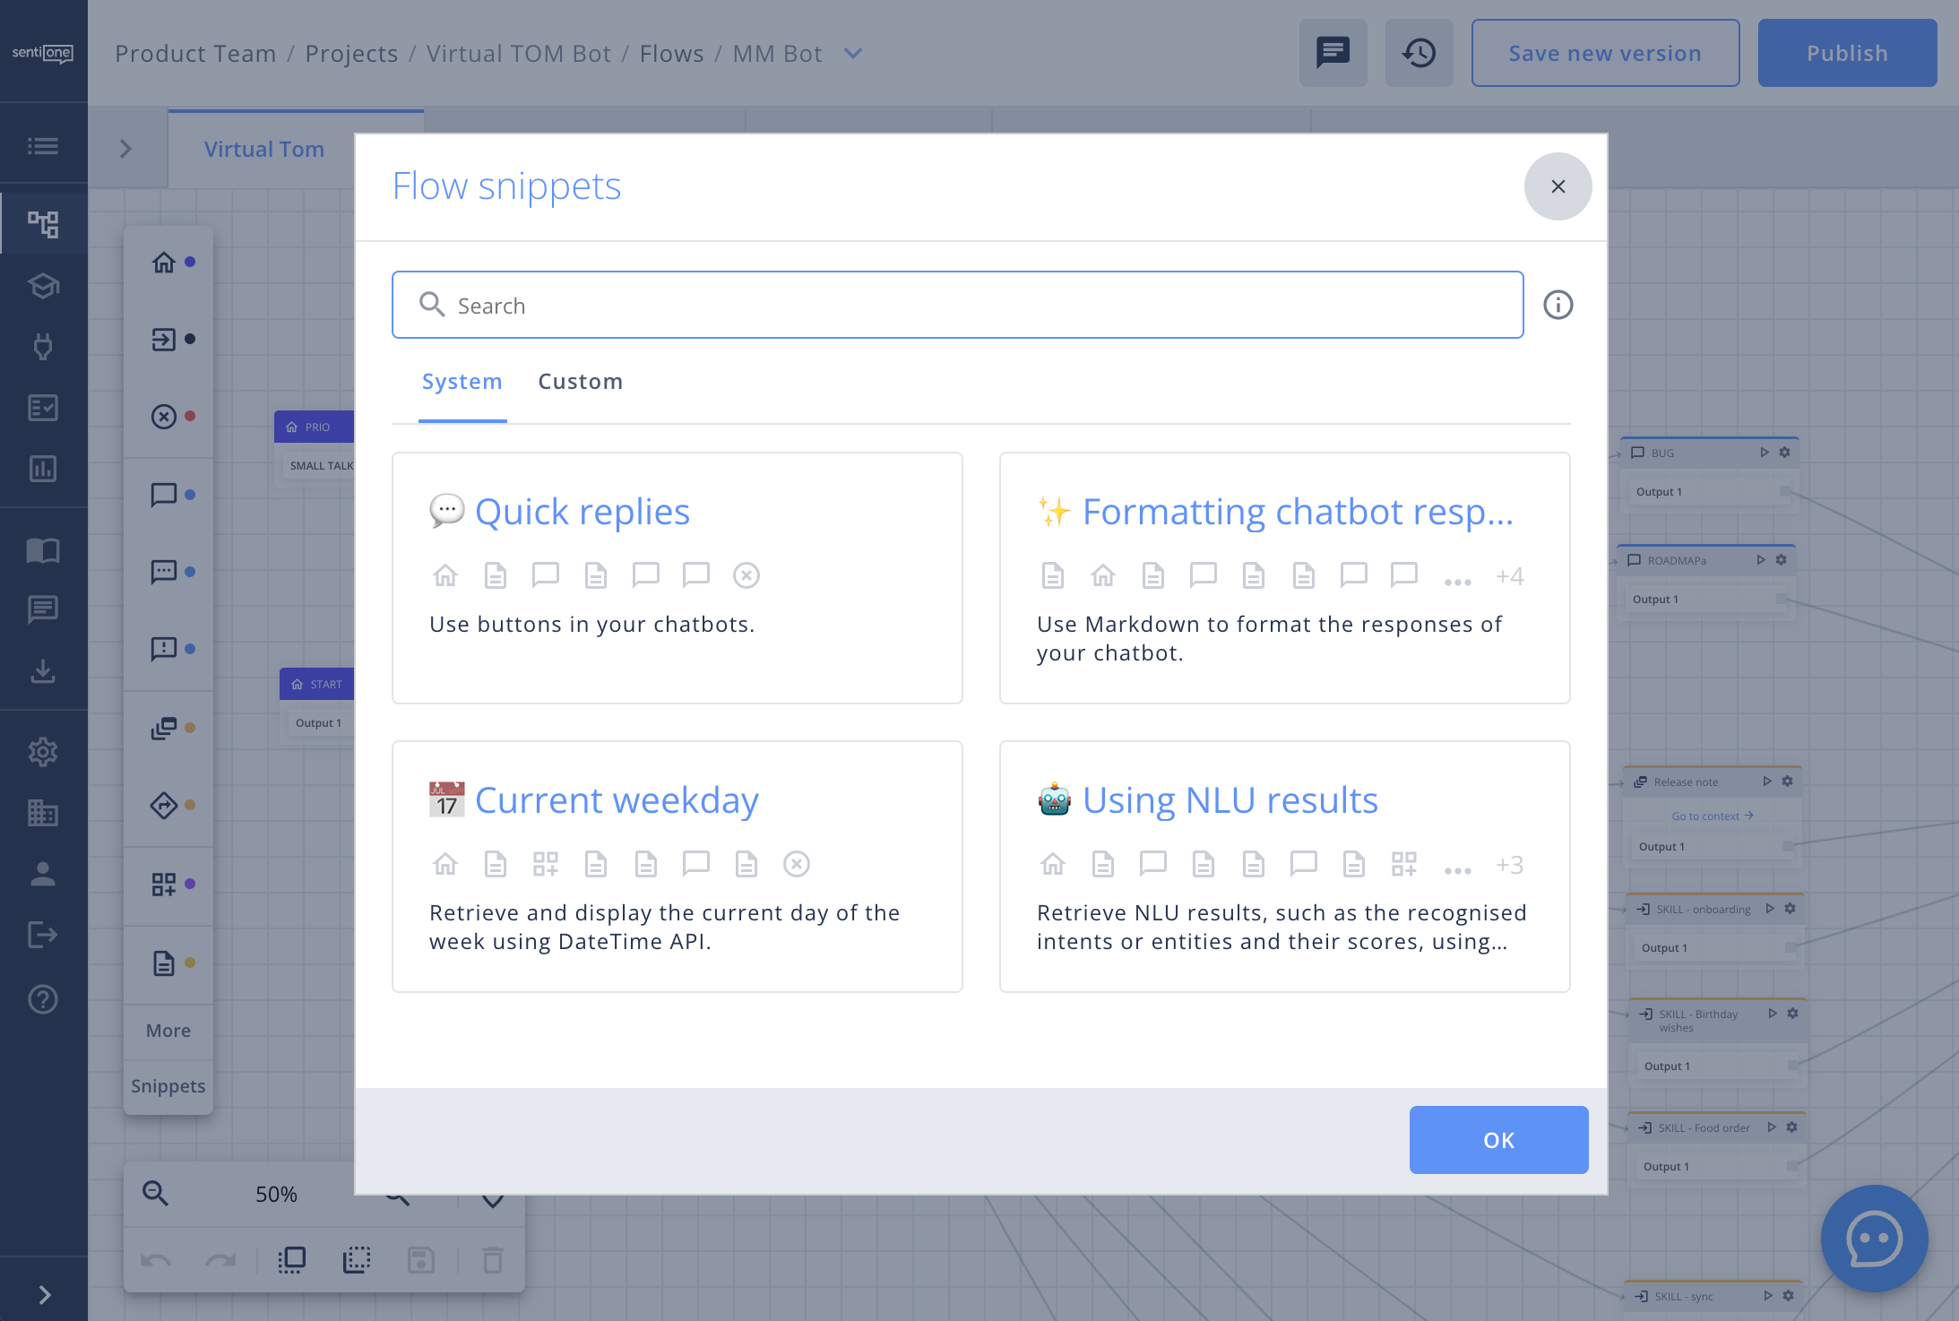Open the settings gear in left sidebar
Image resolution: width=1959 pixels, height=1321 pixels.
(43, 751)
